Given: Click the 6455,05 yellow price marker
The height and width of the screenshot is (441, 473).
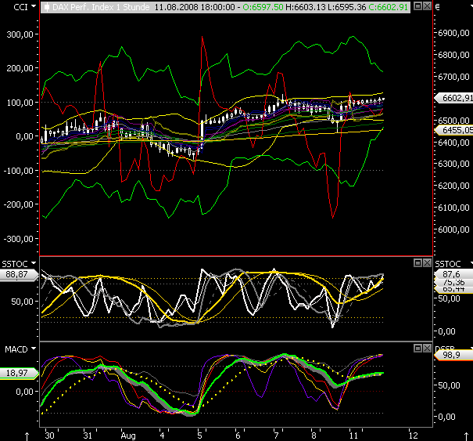Looking at the screenshot, I should click(x=454, y=130).
